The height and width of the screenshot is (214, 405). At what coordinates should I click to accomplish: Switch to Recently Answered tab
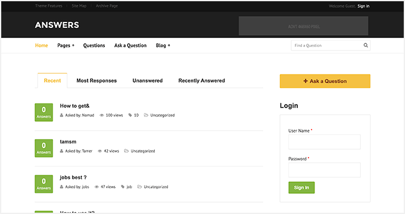tap(201, 80)
